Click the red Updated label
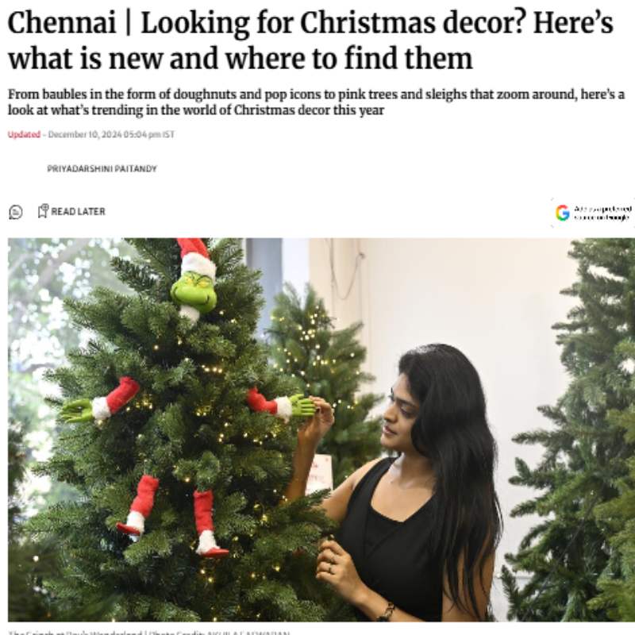 coord(24,134)
